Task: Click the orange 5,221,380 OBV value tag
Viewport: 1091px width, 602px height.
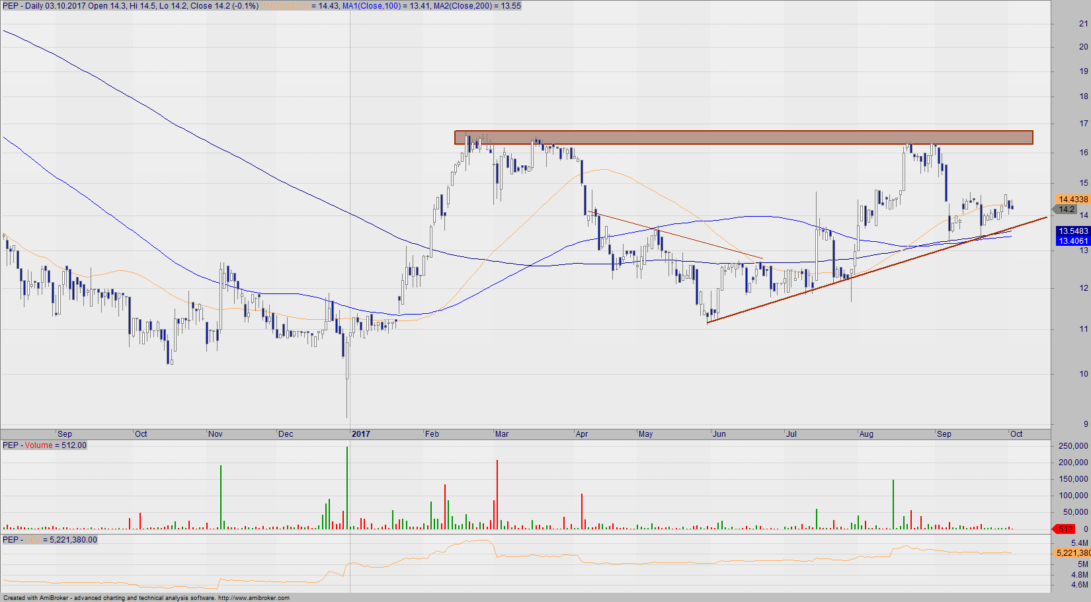Action: tap(1072, 553)
